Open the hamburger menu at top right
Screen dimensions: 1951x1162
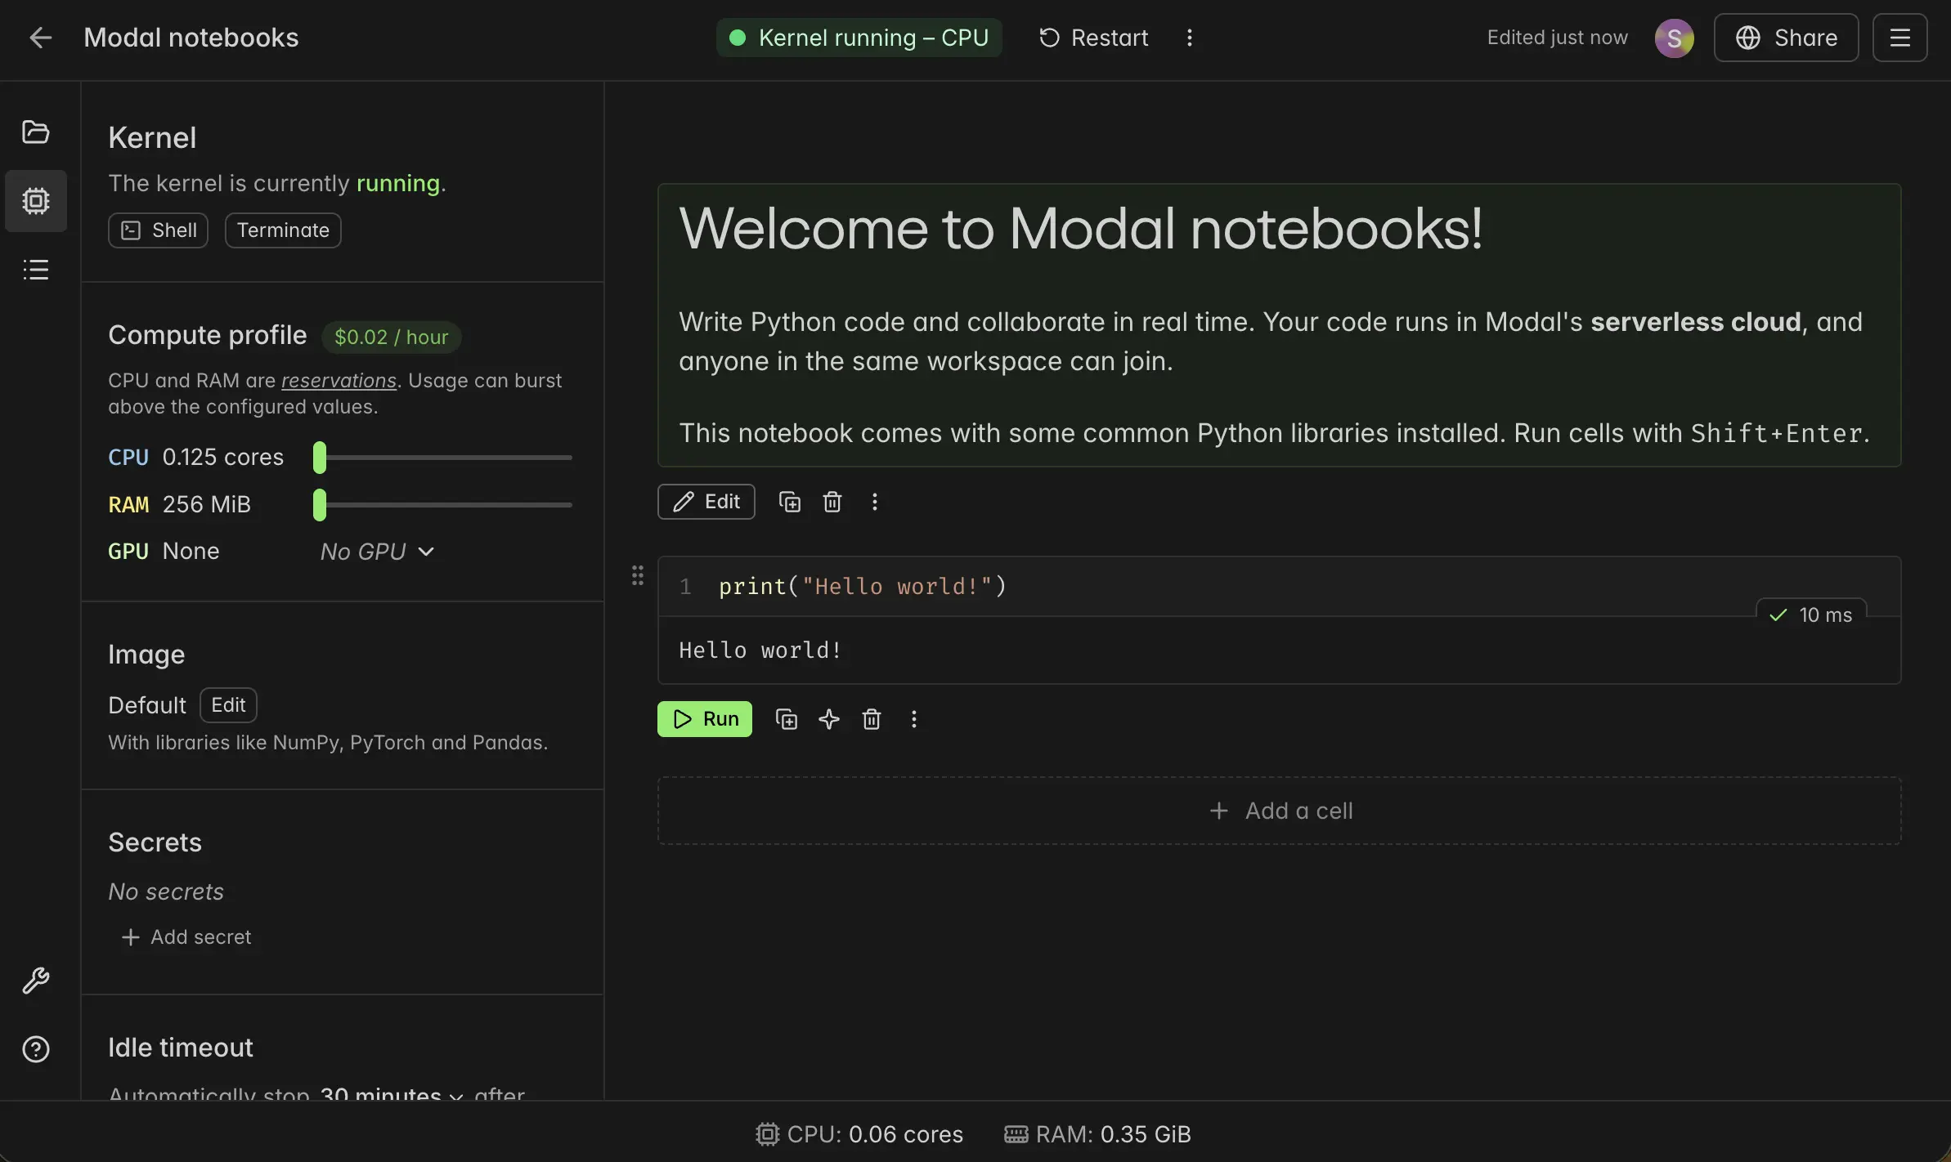pos(1899,38)
